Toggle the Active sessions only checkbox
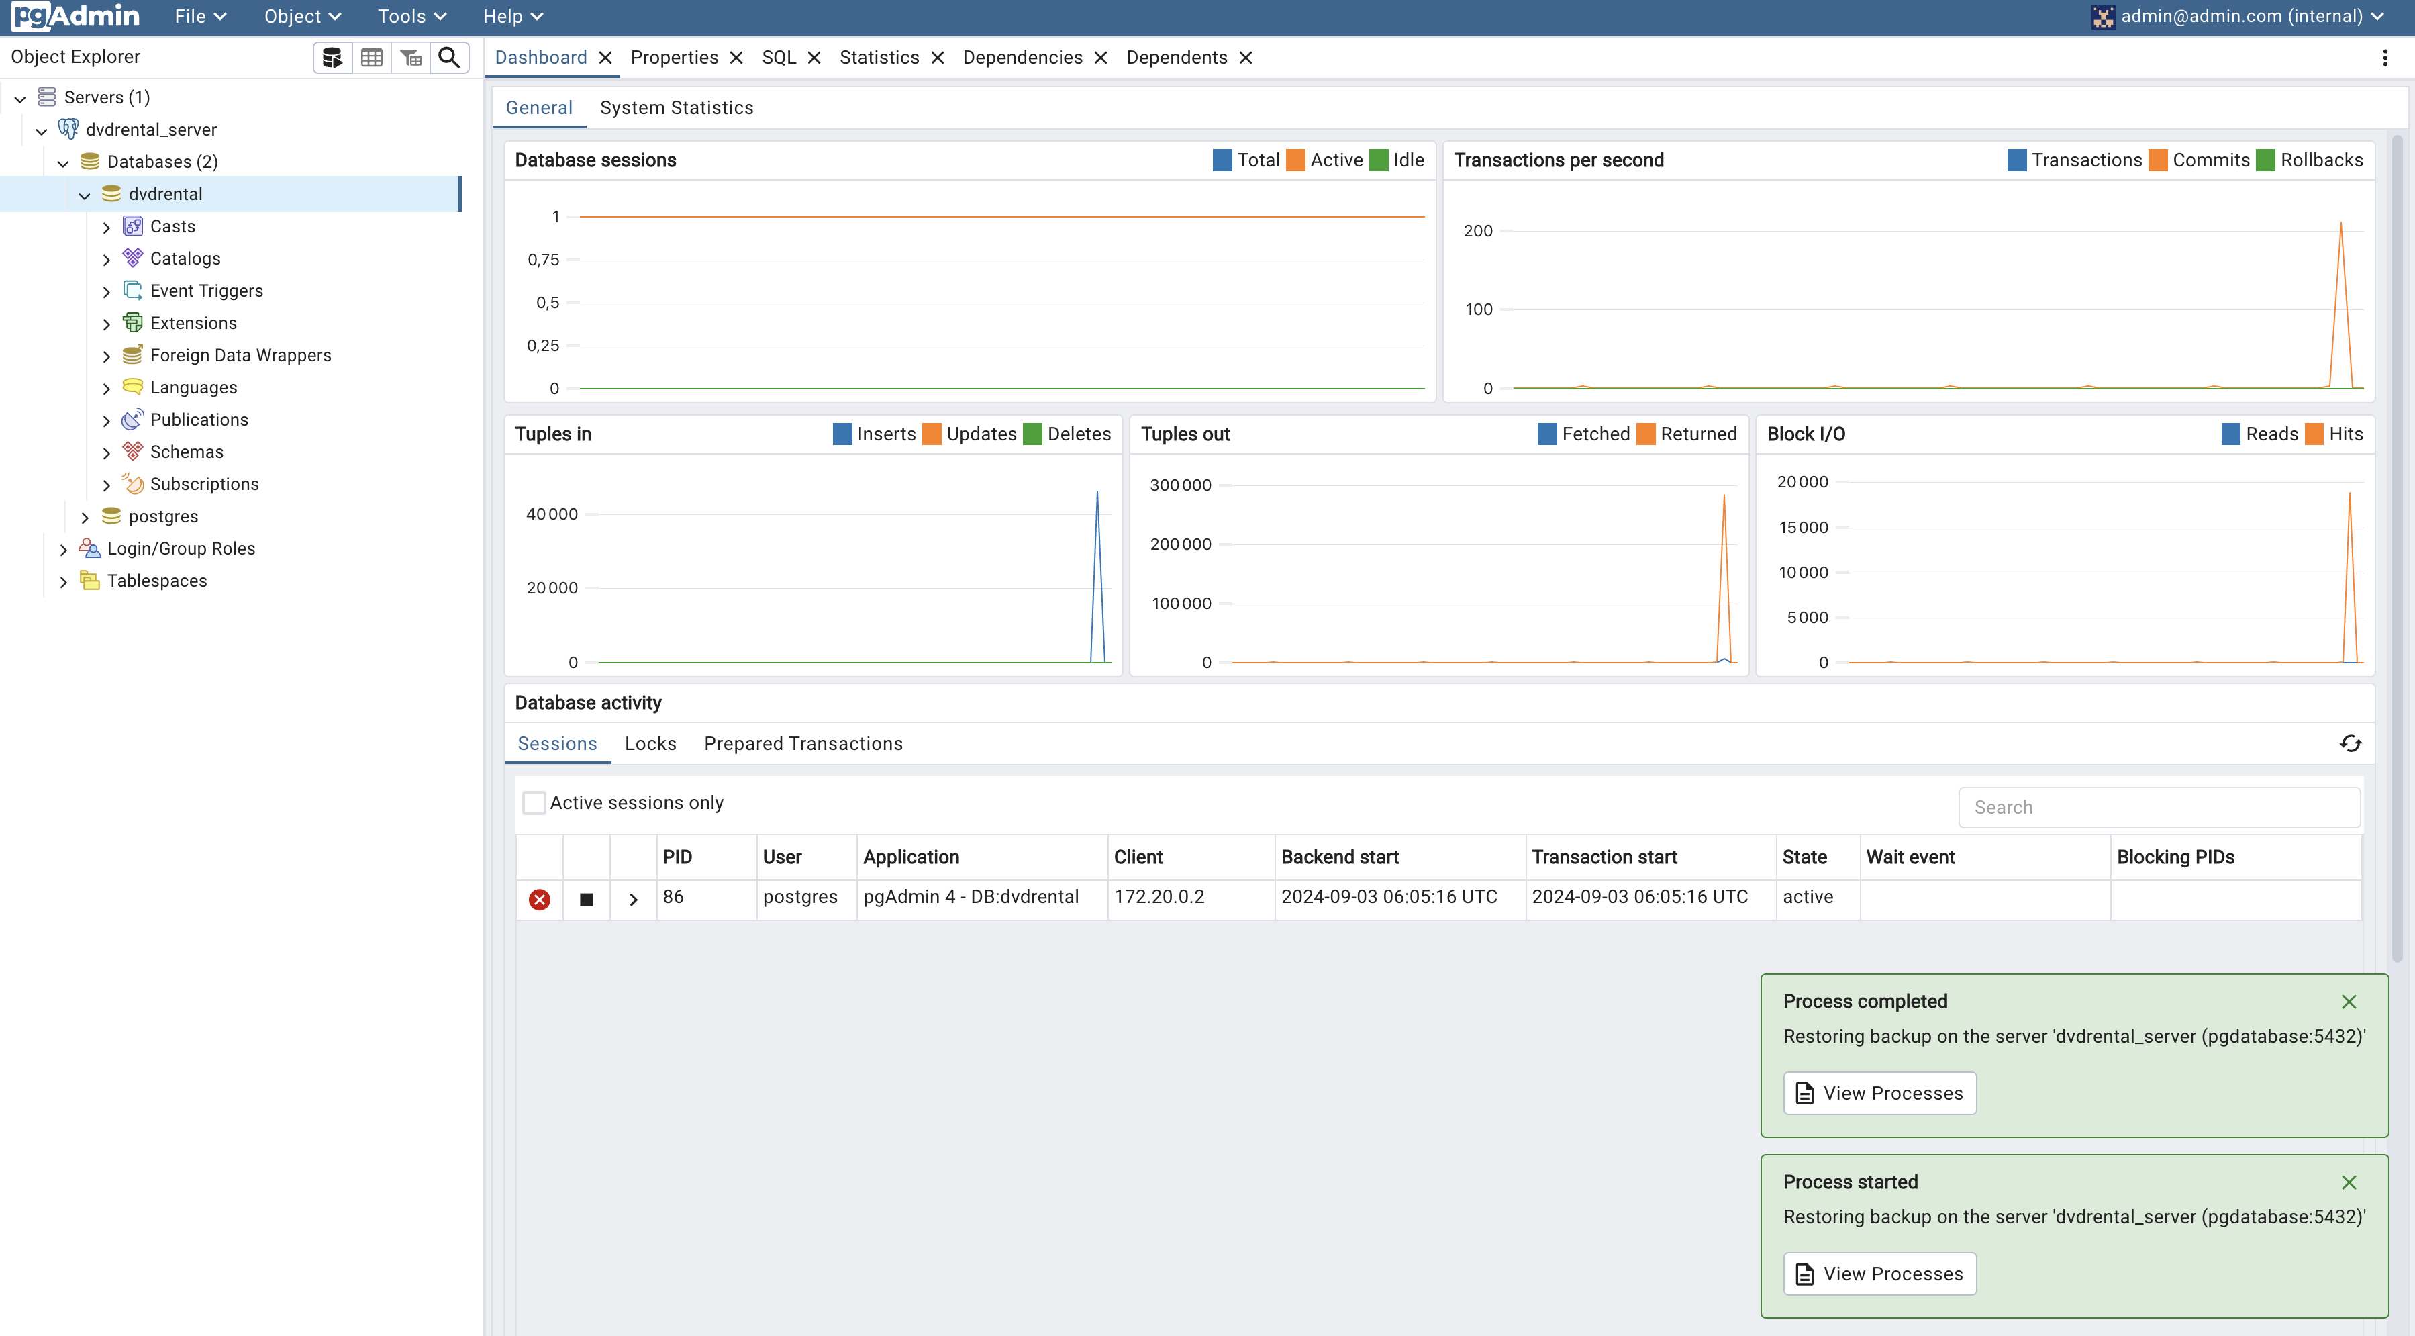The height and width of the screenshot is (1336, 2415). pyautogui.click(x=533, y=803)
